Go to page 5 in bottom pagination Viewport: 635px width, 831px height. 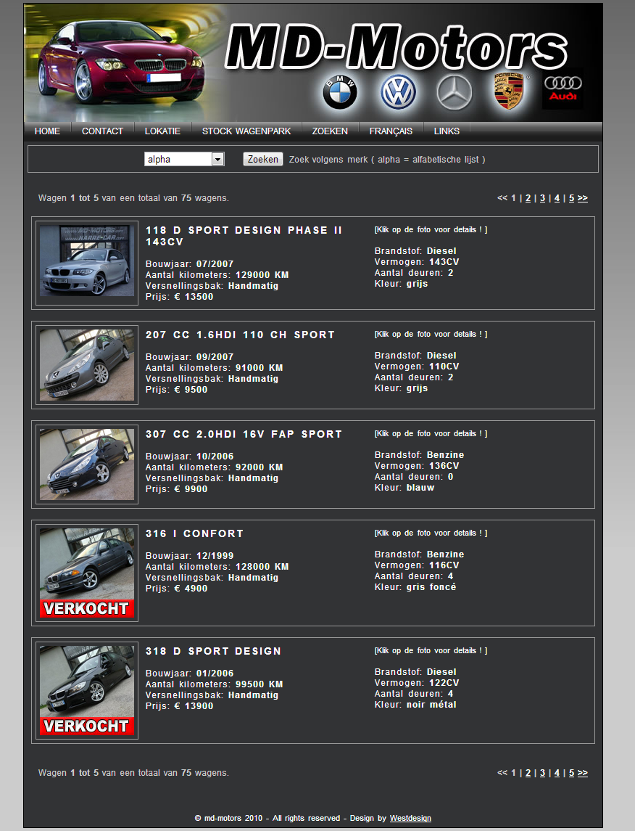571,773
